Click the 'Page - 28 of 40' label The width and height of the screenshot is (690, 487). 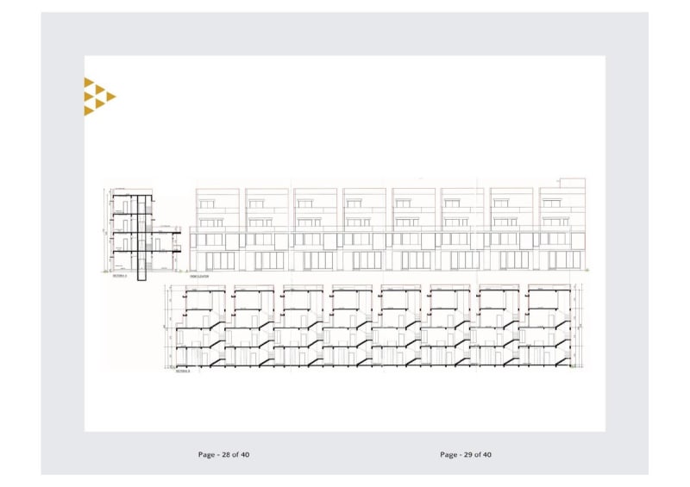[223, 454]
